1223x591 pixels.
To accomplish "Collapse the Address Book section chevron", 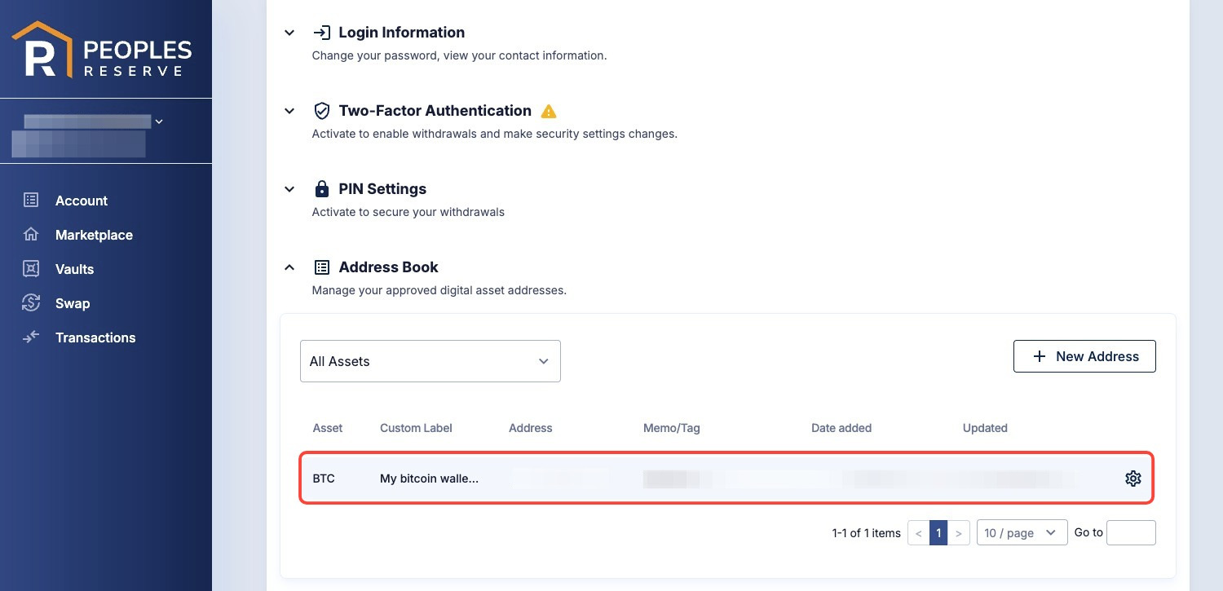I will [289, 267].
